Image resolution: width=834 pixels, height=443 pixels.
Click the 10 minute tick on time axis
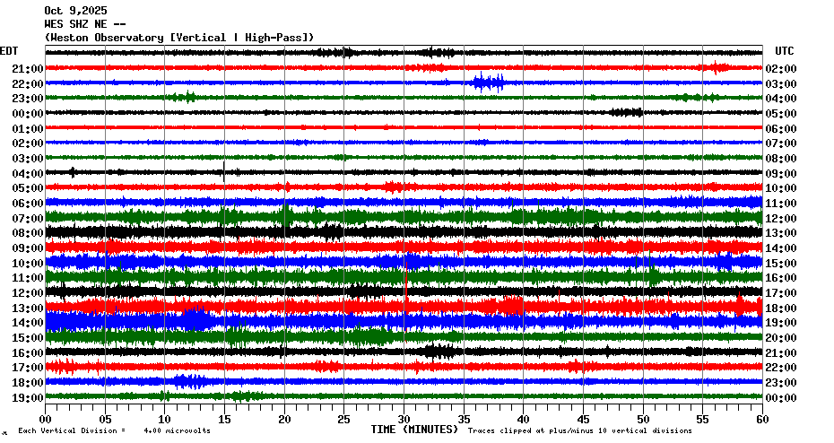point(164,419)
